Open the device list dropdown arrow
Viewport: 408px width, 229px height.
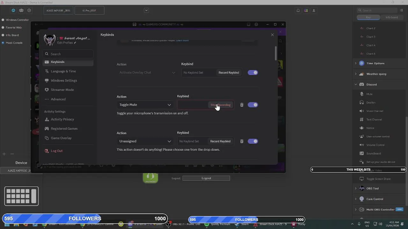(146, 10)
